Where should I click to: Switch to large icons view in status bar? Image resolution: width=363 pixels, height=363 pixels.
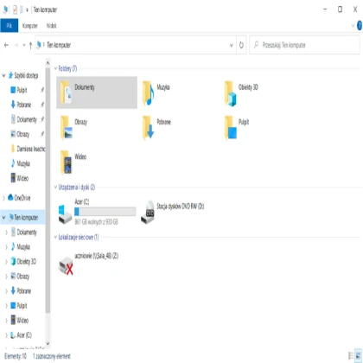(359, 355)
